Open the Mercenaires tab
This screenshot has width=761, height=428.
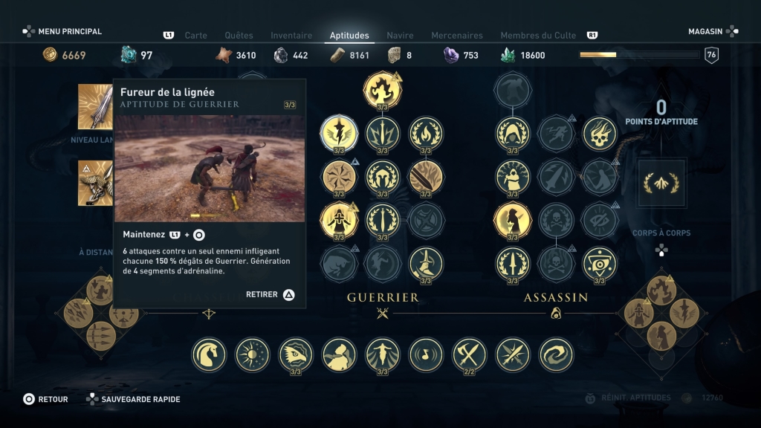pyautogui.click(x=457, y=36)
